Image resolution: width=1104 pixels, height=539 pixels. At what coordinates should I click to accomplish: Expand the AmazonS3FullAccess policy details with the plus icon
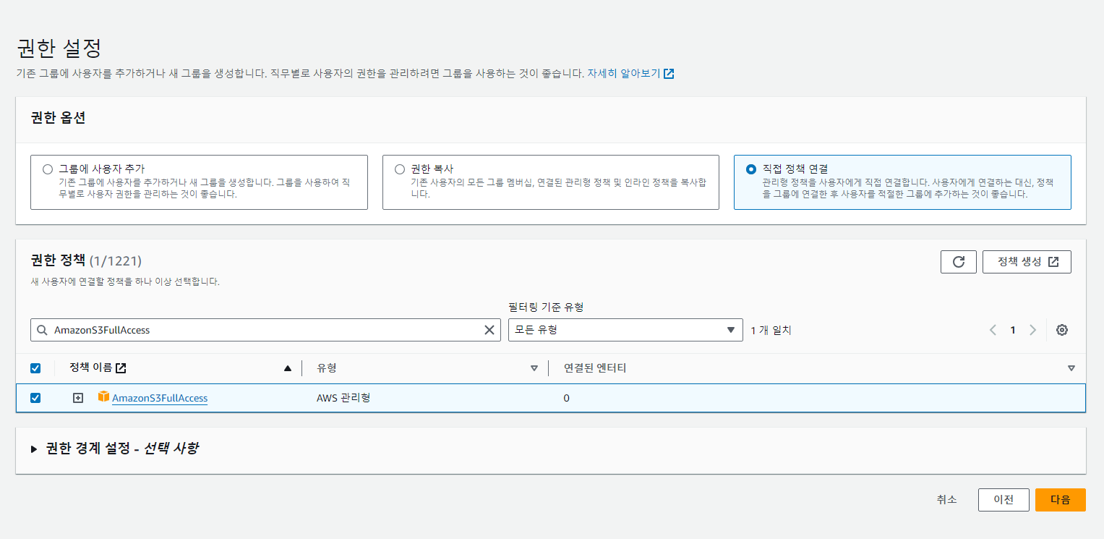click(77, 397)
